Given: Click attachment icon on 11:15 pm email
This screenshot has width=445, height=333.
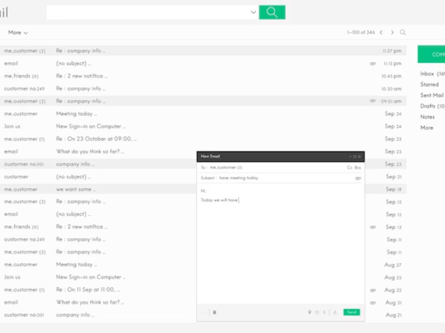Looking at the screenshot, I should (x=373, y=64).
